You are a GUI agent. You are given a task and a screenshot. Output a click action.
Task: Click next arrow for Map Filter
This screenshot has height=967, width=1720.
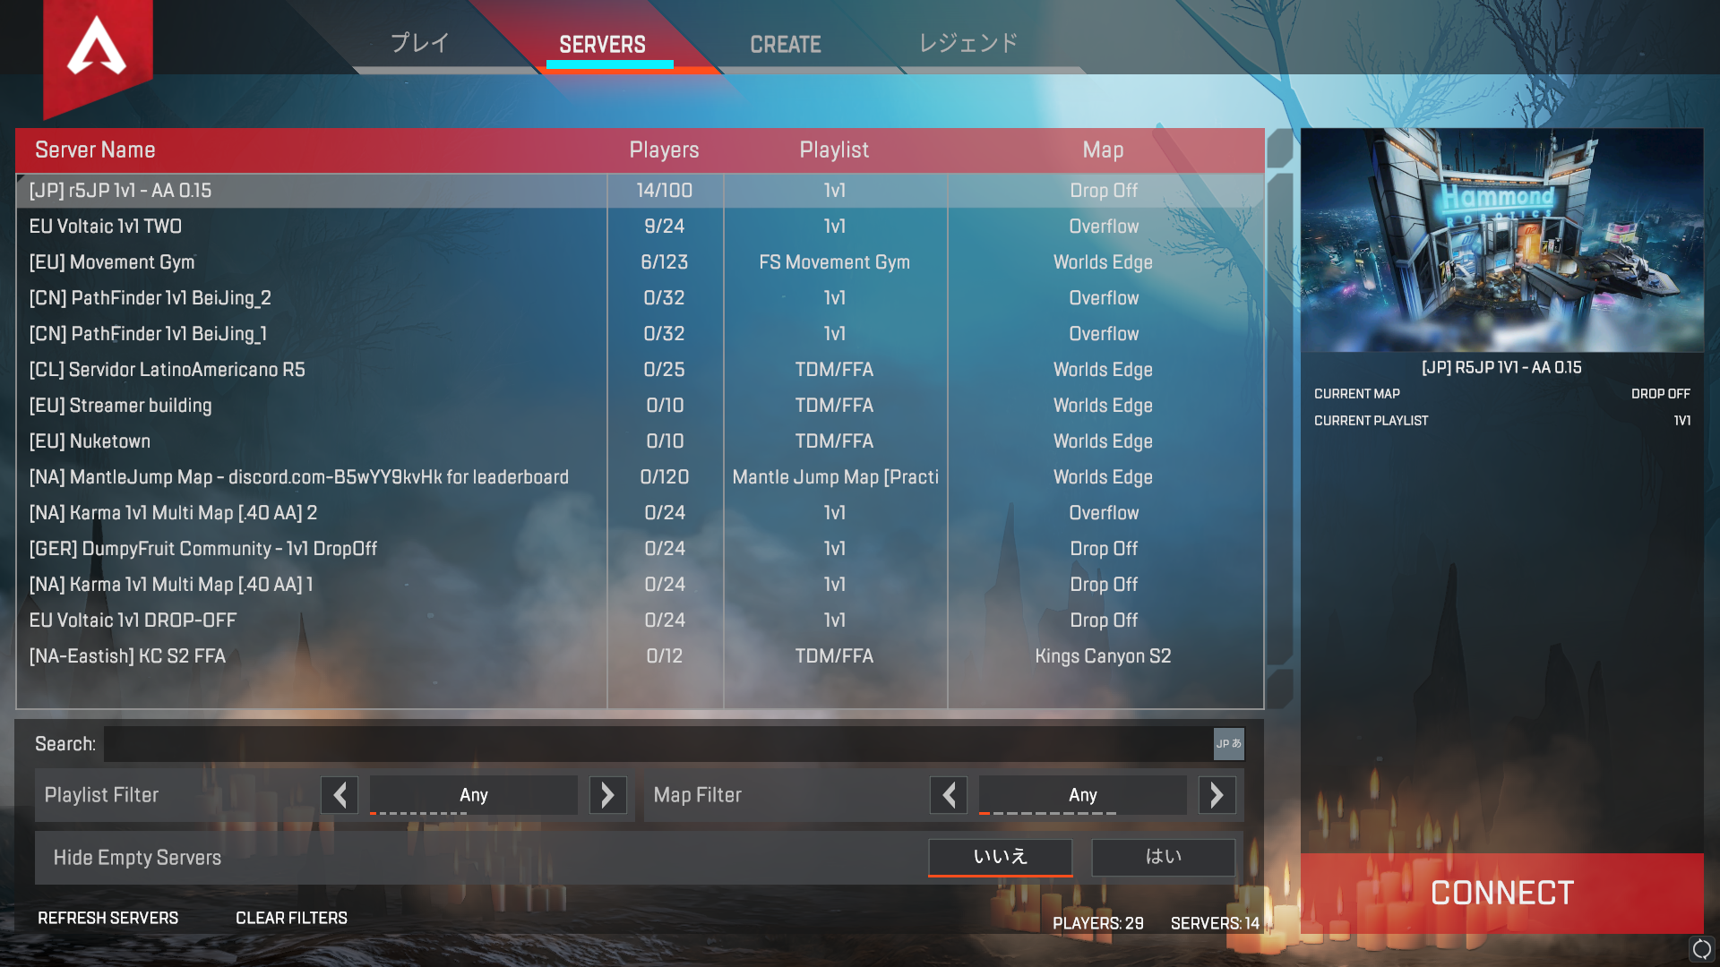pos(1217,795)
